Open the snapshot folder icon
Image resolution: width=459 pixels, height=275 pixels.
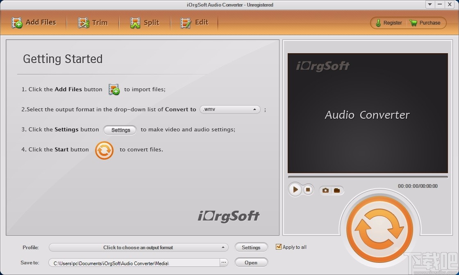(337, 190)
